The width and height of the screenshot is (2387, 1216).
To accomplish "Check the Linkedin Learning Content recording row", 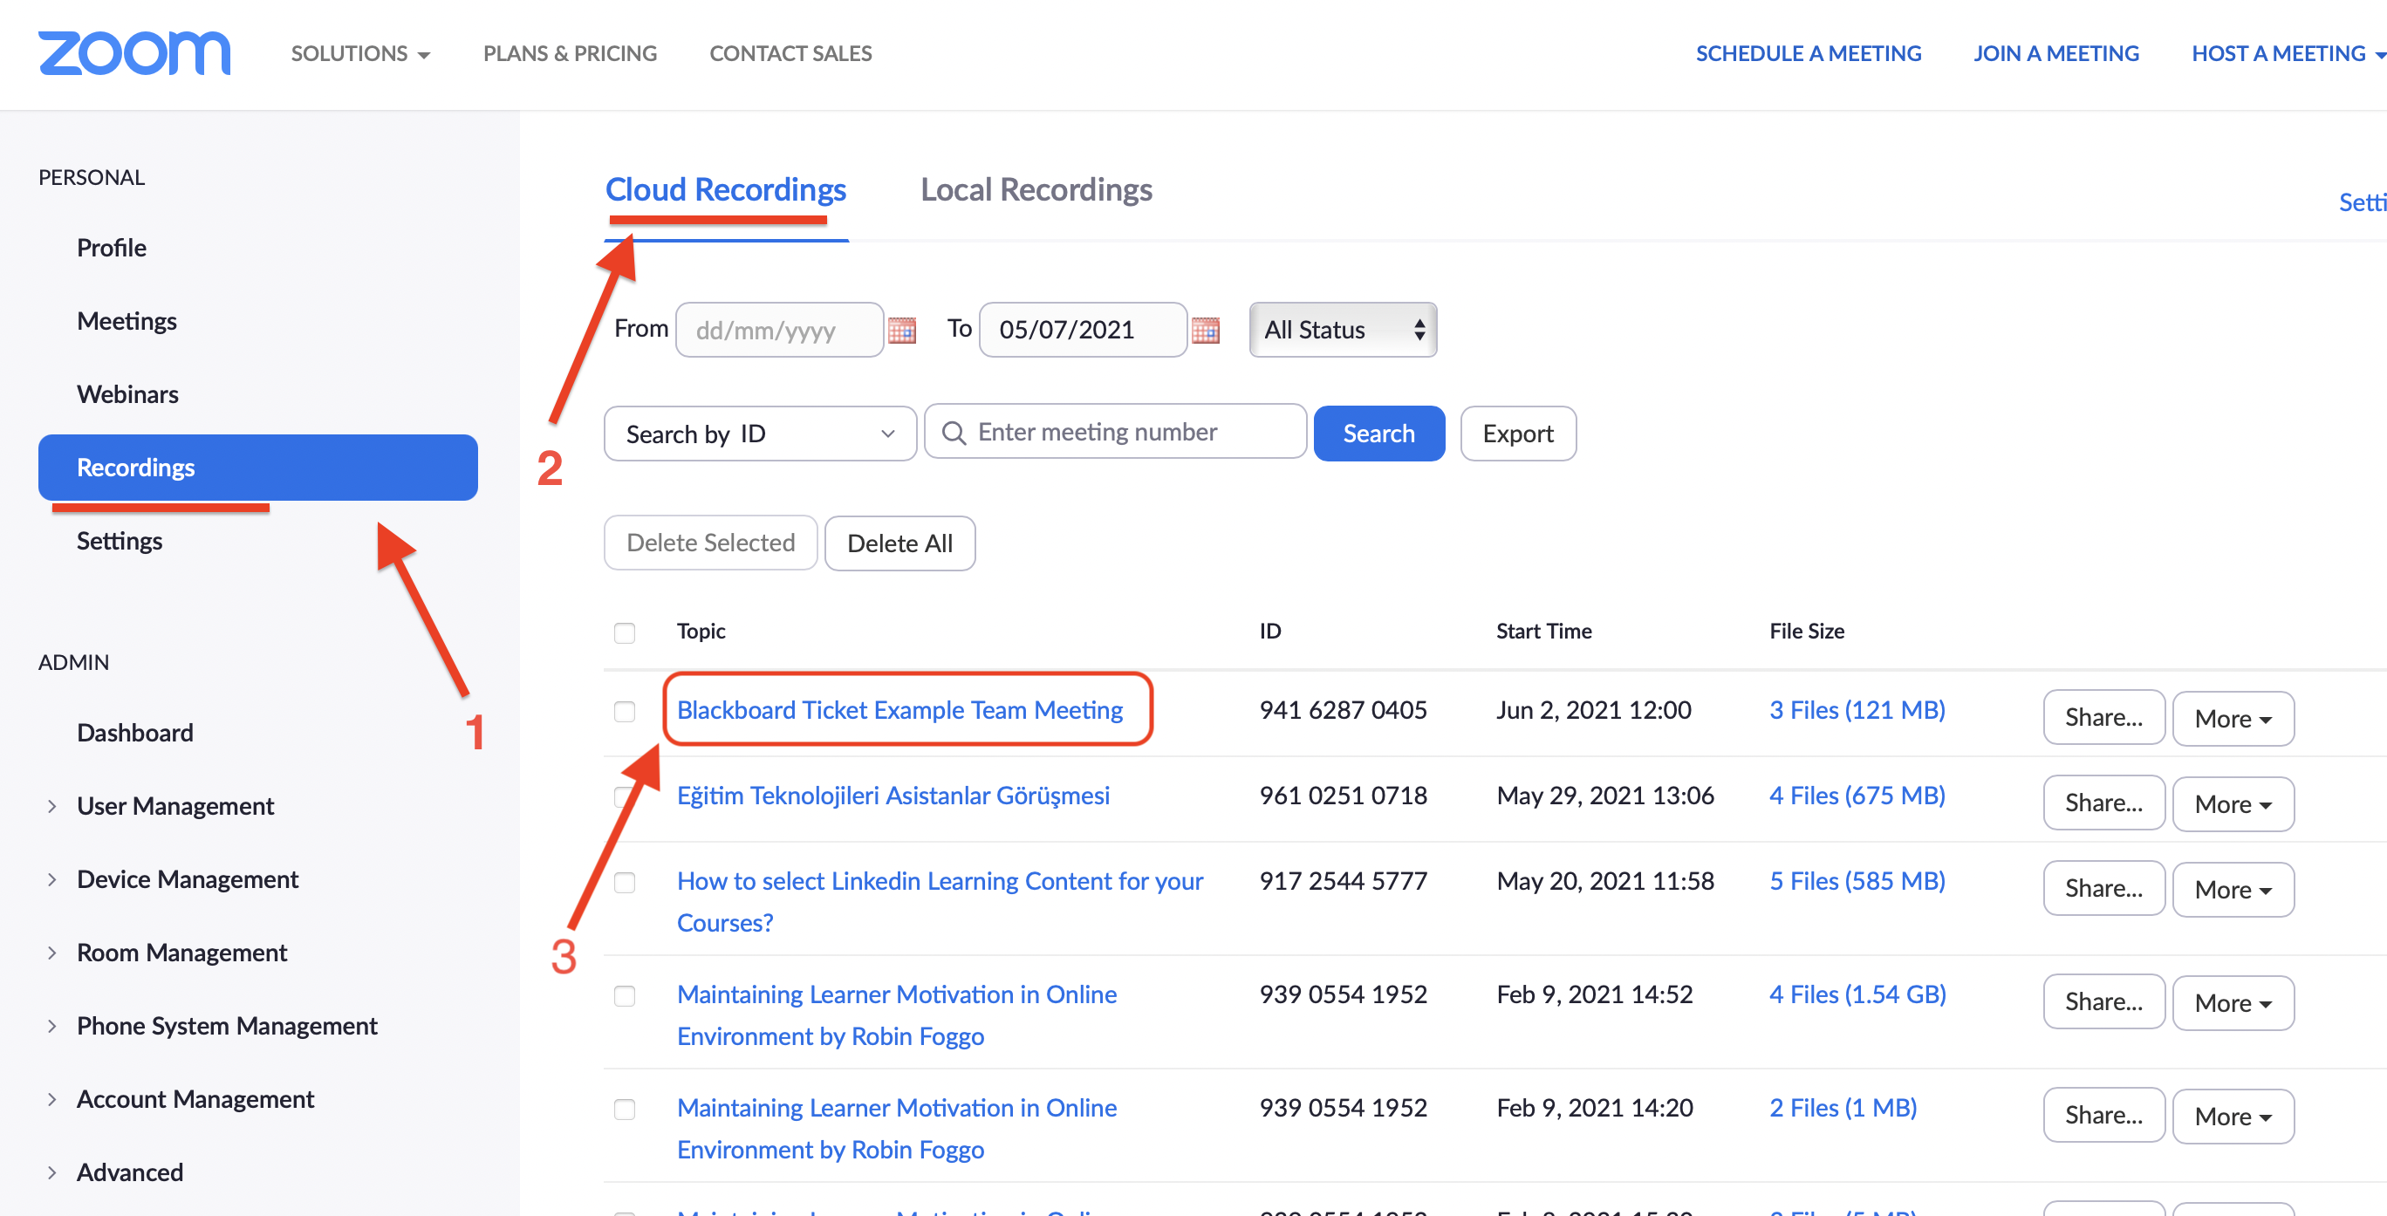I will pos(625,883).
